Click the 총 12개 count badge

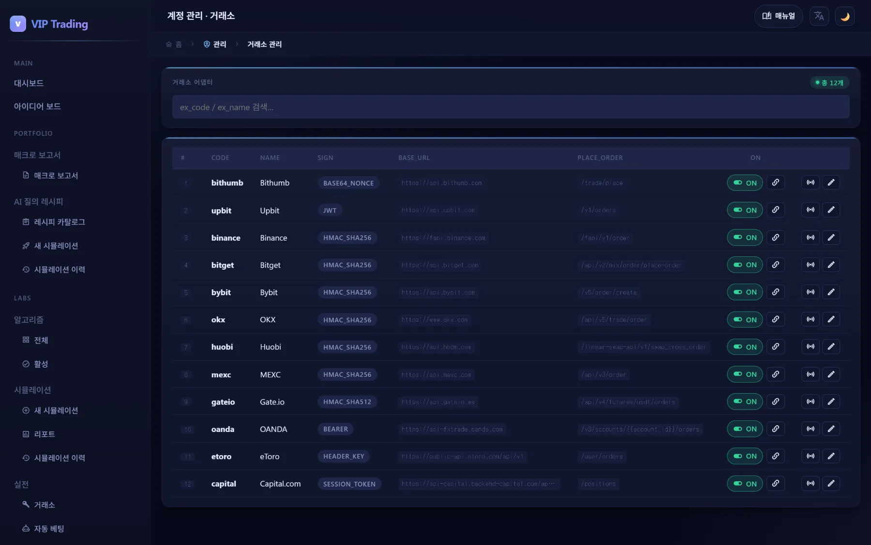[829, 83]
